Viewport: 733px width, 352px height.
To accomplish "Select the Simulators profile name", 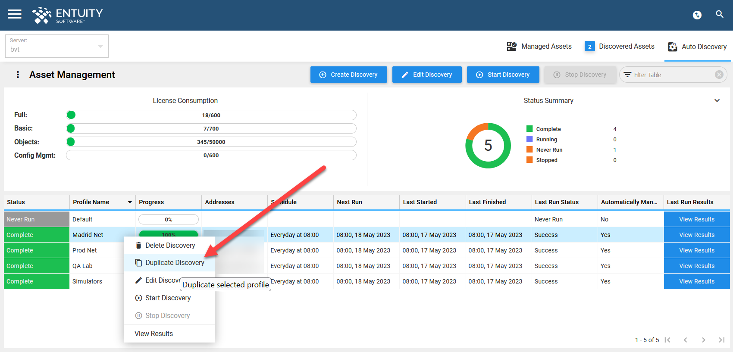I will click(87, 281).
